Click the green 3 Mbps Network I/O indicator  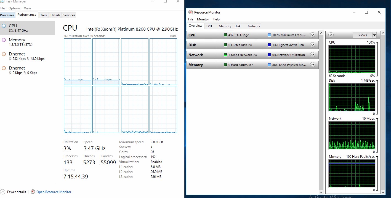(x=225, y=55)
